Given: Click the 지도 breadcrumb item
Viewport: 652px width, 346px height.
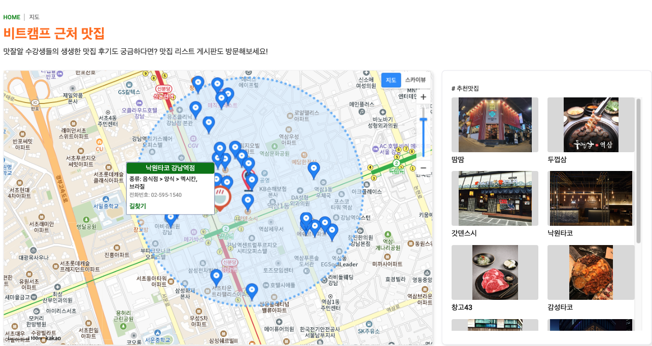Looking at the screenshot, I should point(34,17).
